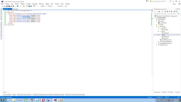Screen dimensions: 181x102
Task: Click the Save All toolbar icon
Action: click(31, 6)
